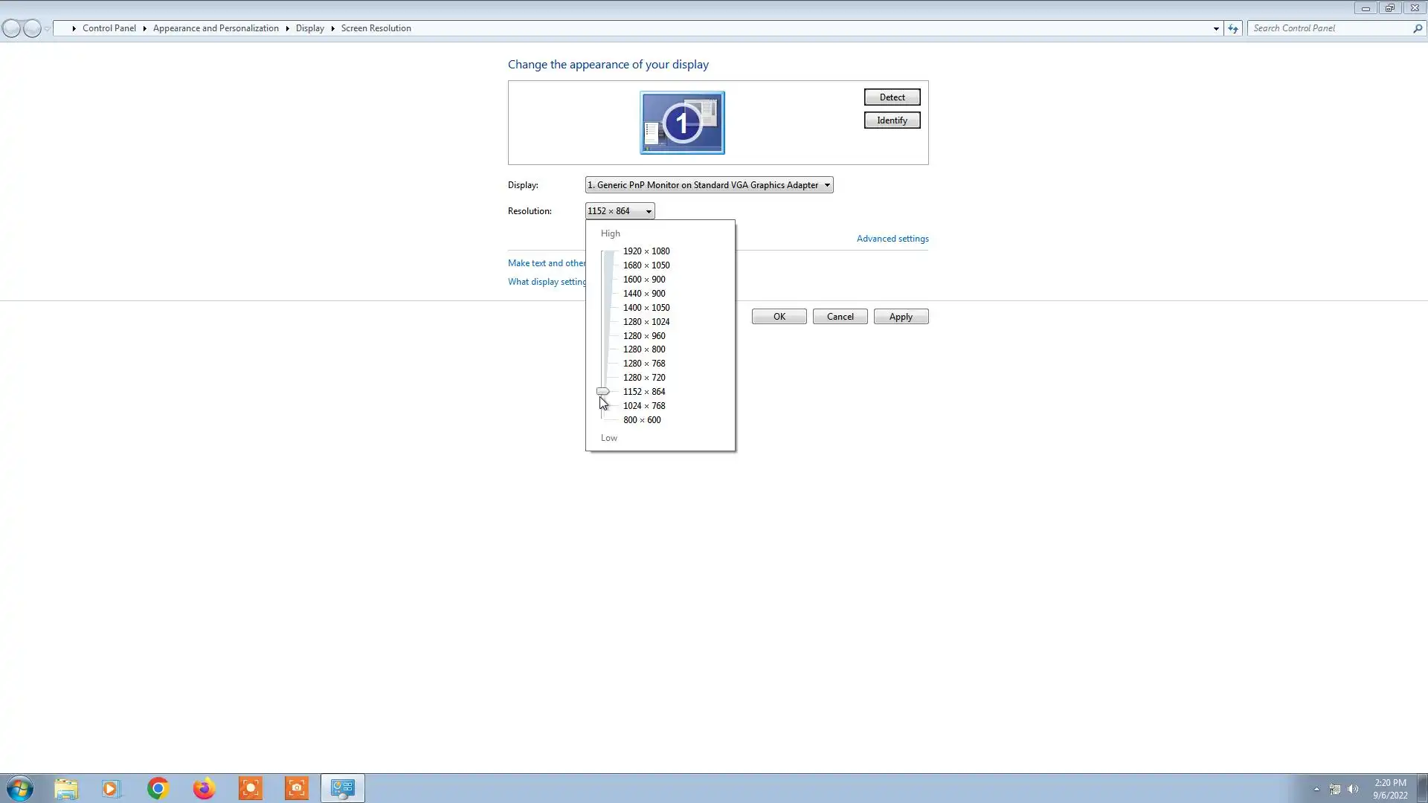
Task: Open Firefox from the taskbar
Action: coord(204,788)
